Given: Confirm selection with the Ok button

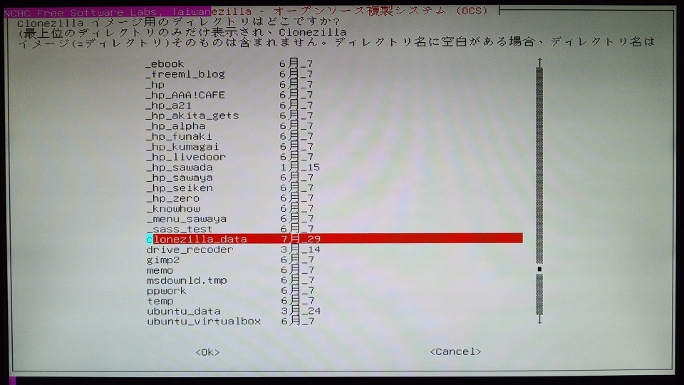Looking at the screenshot, I should point(207,352).
